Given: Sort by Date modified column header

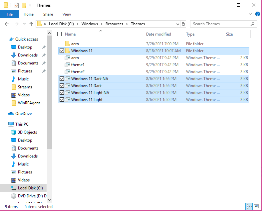Looking at the screenshot, I should (x=158, y=34).
